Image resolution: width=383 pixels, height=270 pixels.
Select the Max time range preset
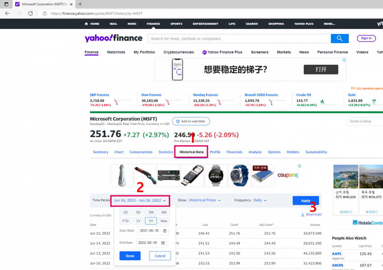(164, 221)
